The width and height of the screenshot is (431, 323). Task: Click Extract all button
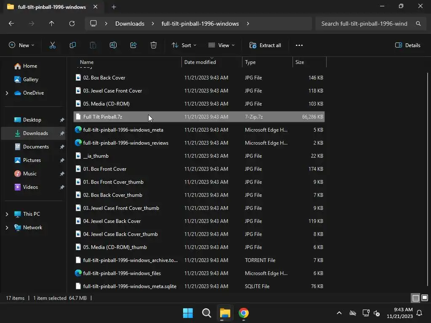tap(265, 45)
